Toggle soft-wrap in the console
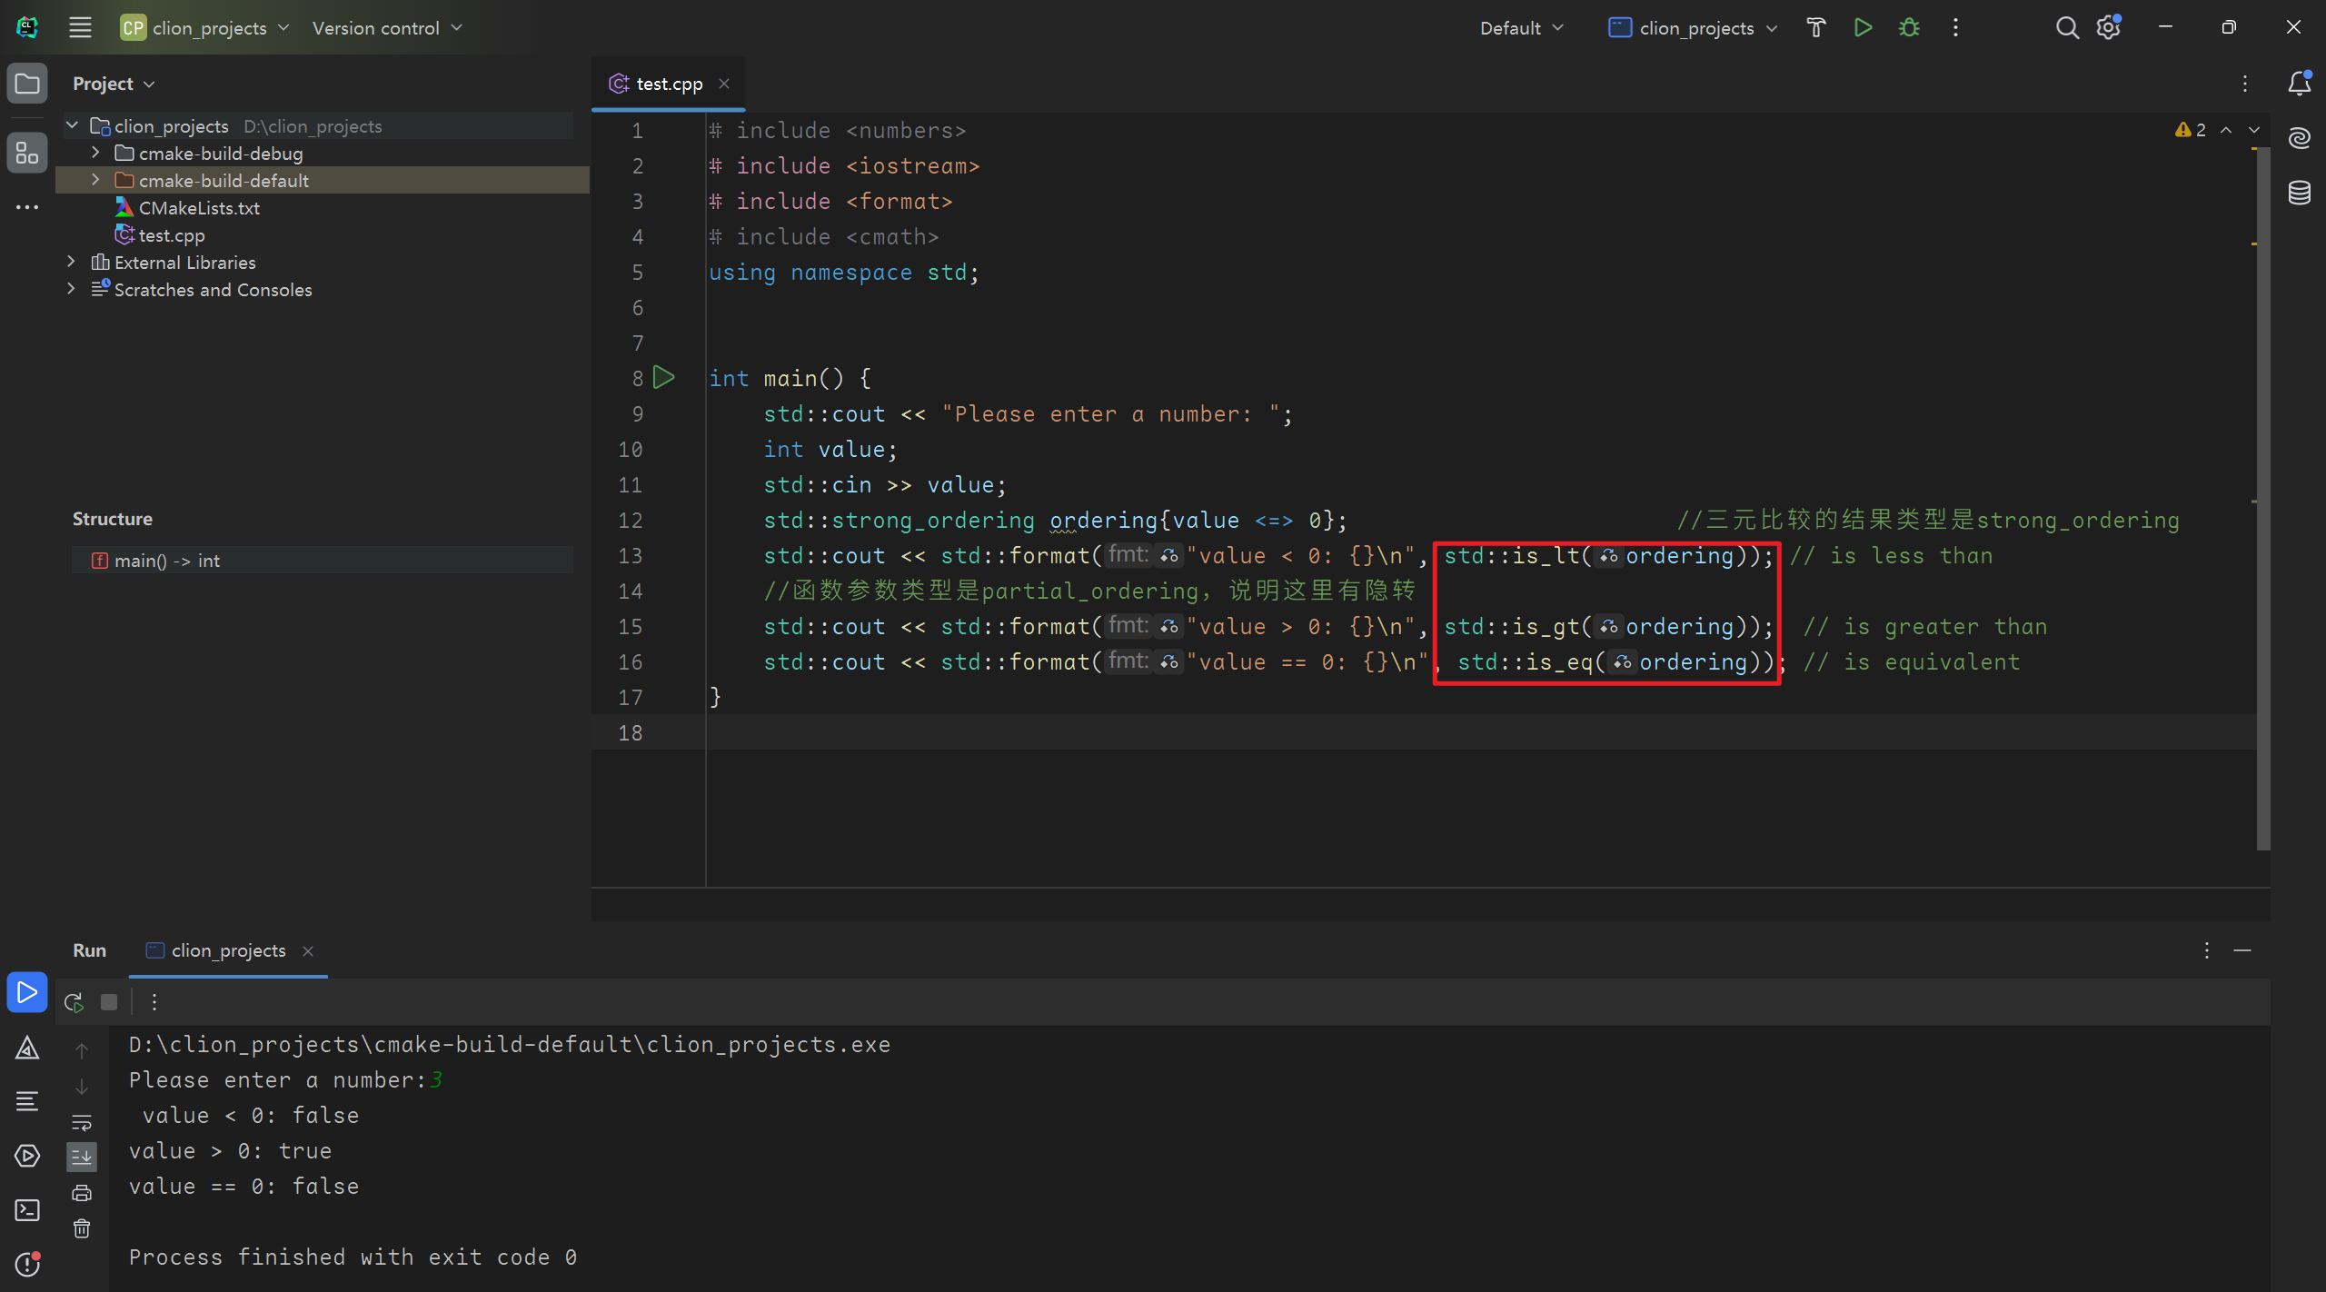The height and width of the screenshot is (1292, 2326). tap(82, 1122)
